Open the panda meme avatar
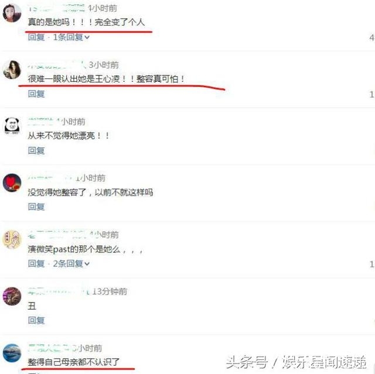 (12, 126)
